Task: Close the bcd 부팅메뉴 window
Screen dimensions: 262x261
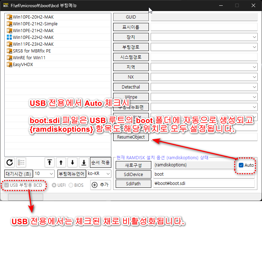Action: (x=253, y=5)
